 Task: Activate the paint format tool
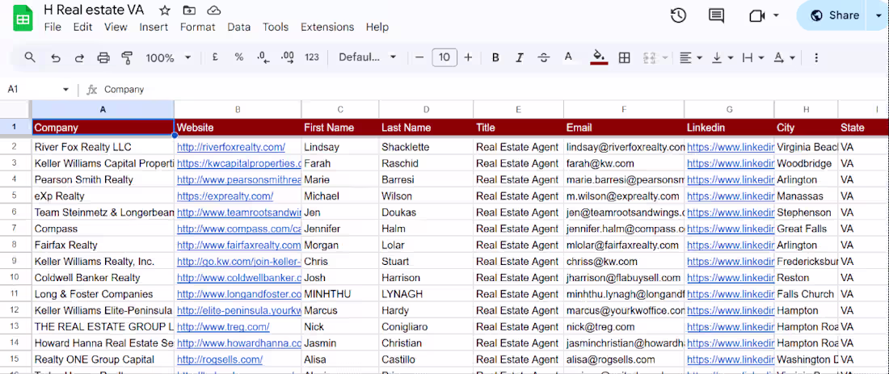tap(127, 57)
